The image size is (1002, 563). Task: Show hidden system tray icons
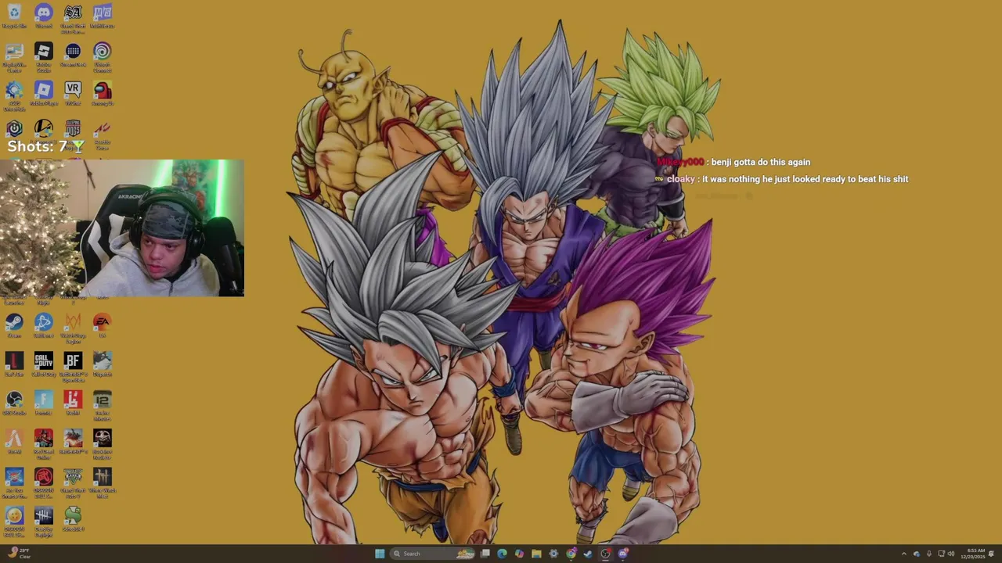904,554
